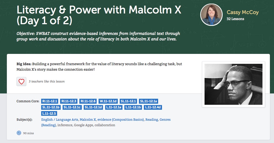Select the RI.11-12.3 standard tag

click(69, 101)
